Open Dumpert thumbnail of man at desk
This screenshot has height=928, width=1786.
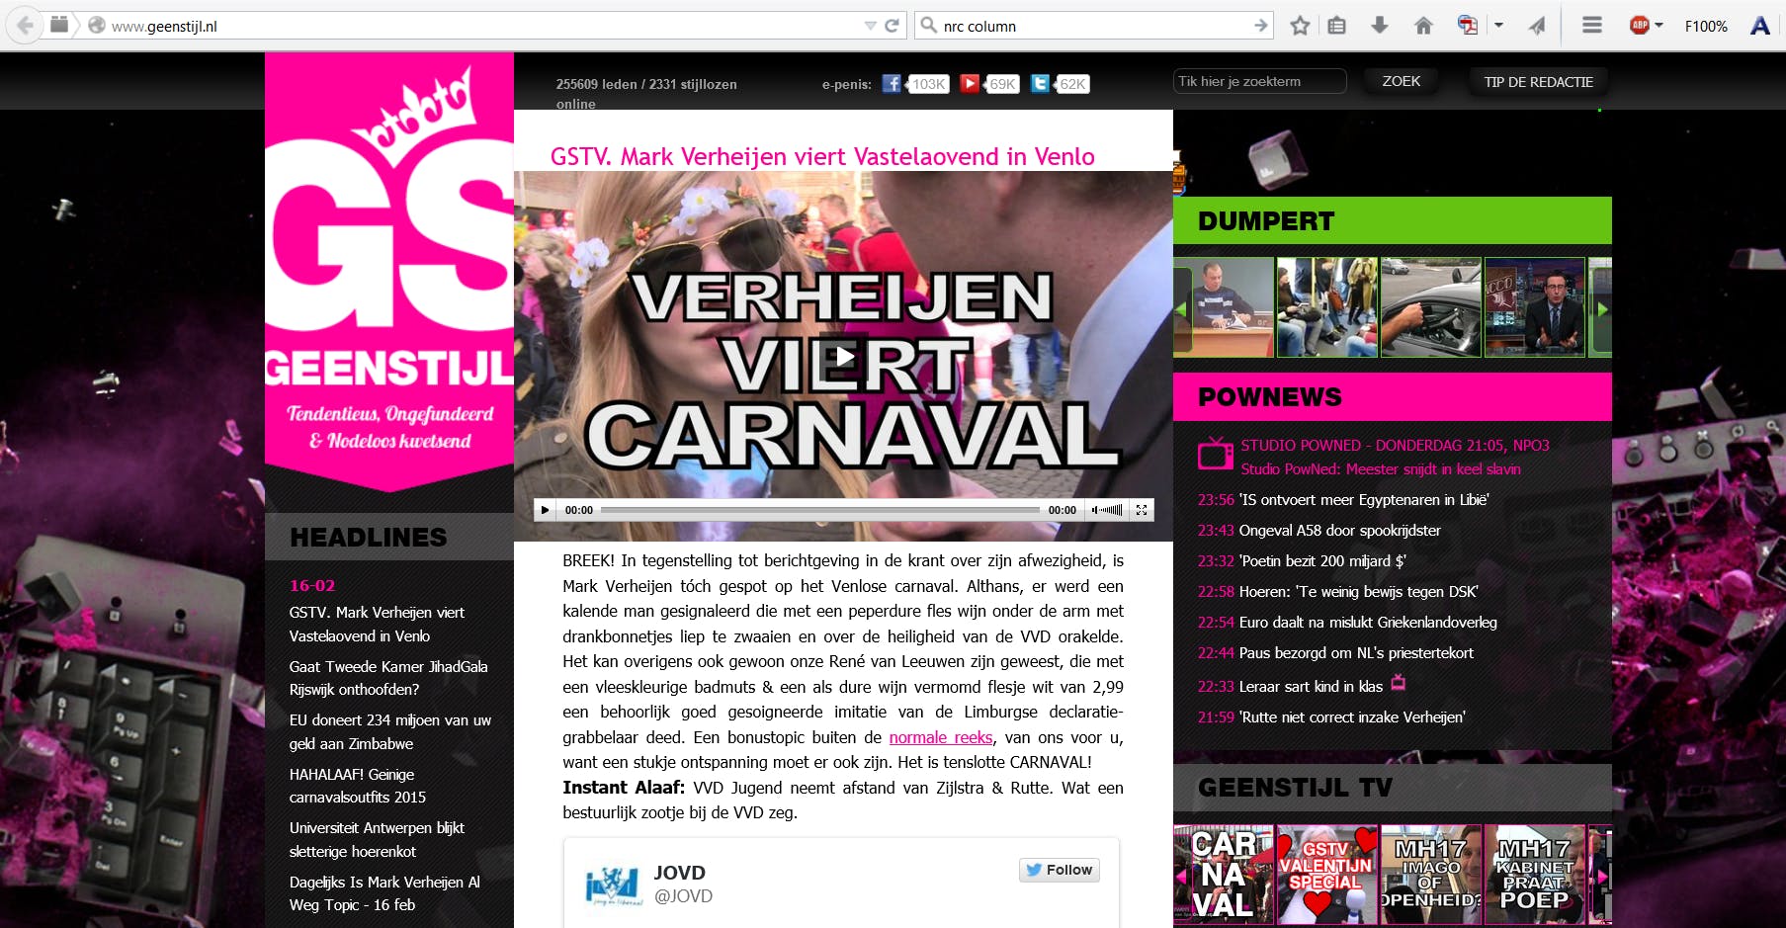1223,307
